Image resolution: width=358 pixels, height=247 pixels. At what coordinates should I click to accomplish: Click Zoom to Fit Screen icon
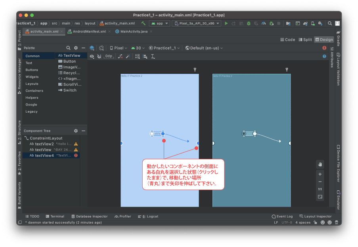coord(320,197)
